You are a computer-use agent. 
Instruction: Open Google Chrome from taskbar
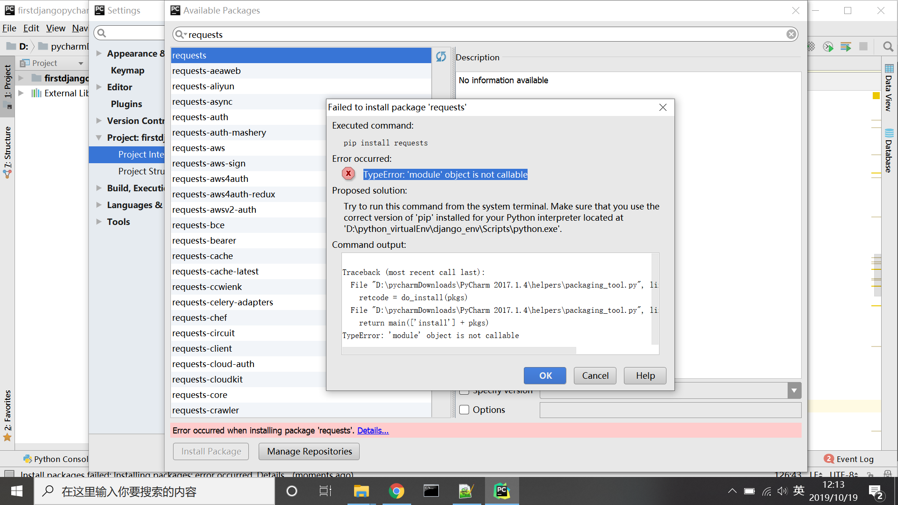396,491
